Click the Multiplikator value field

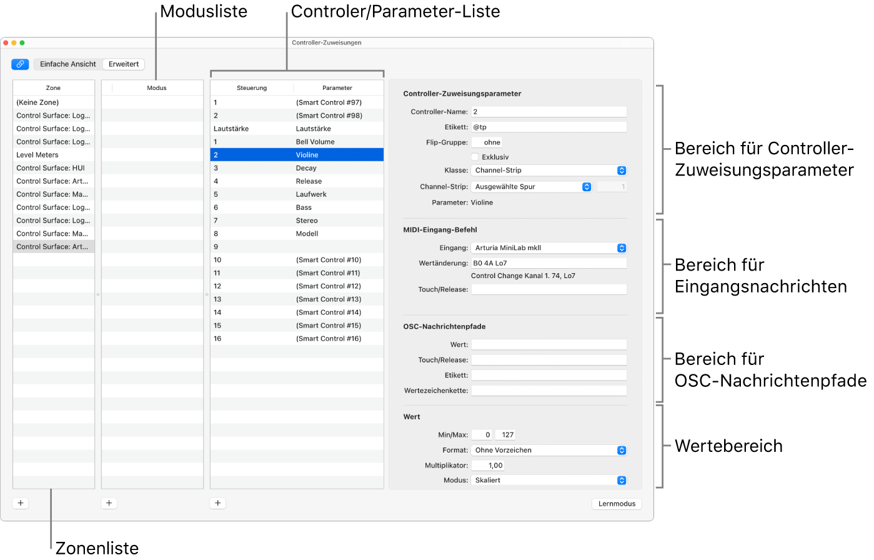pos(487,466)
